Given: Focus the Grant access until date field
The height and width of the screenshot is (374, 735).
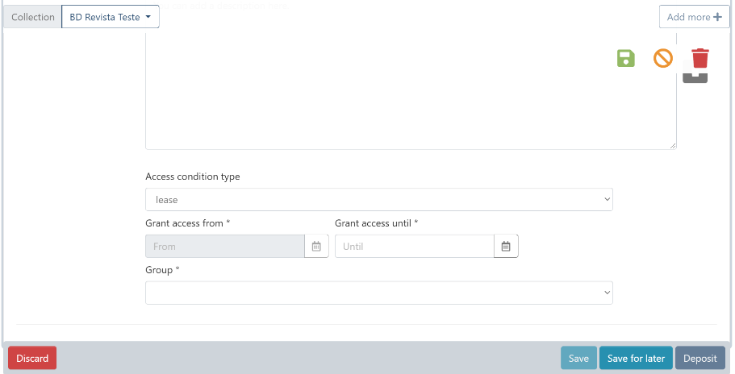Looking at the screenshot, I should pos(414,247).
